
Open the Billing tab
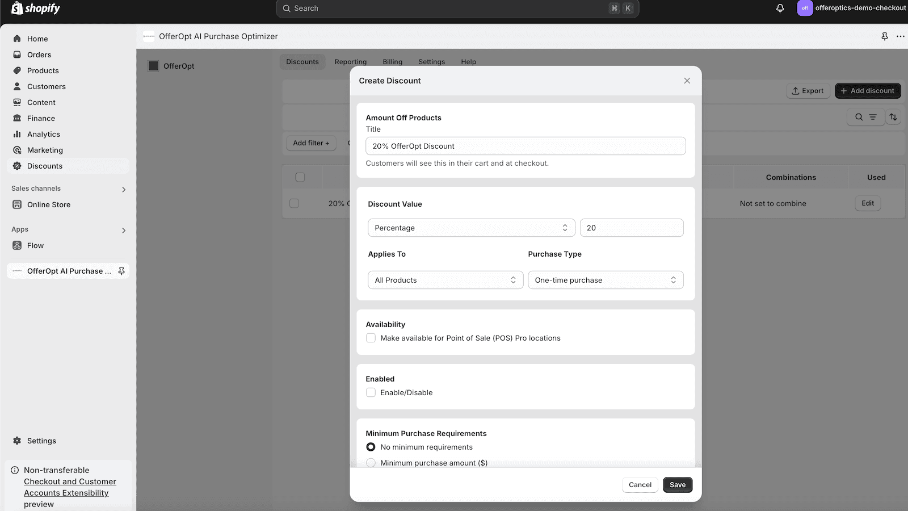[392, 61]
